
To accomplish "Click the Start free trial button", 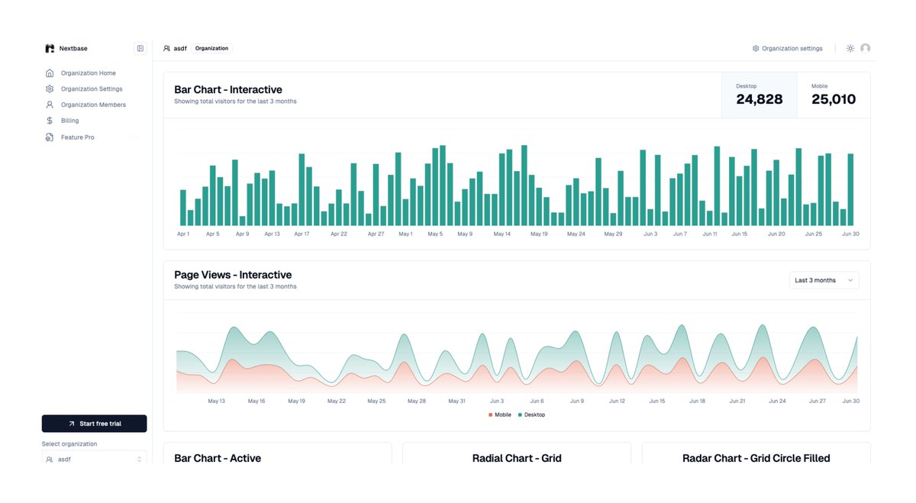I will pyautogui.click(x=94, y=424).
